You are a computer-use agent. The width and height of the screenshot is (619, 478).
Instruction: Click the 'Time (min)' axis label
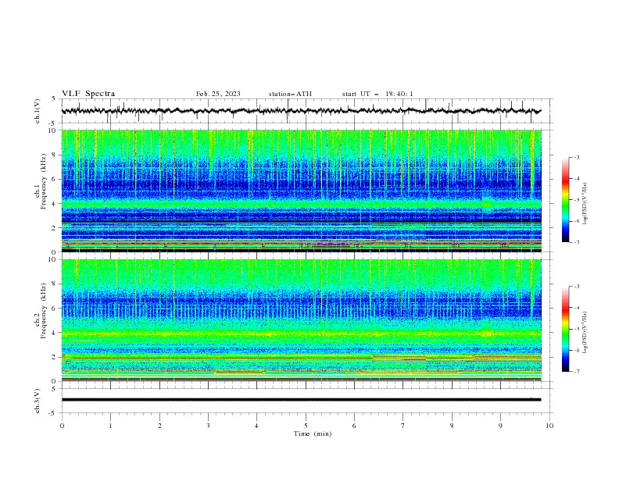(313, 433)
